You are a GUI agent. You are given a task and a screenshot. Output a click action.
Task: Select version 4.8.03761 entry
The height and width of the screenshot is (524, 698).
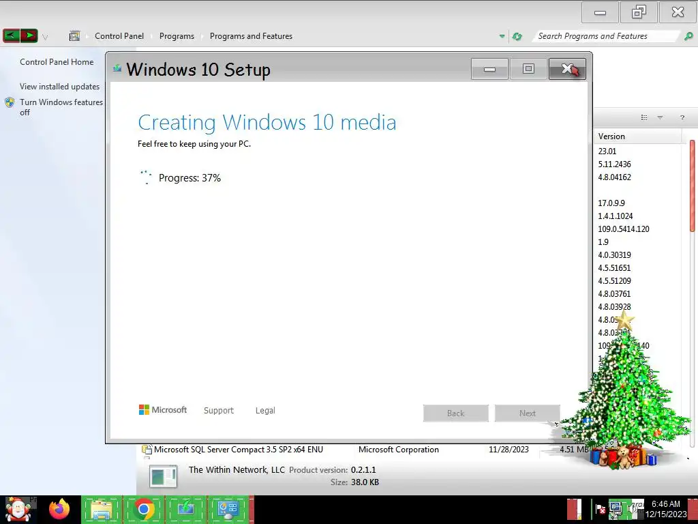tap(614, 293)
